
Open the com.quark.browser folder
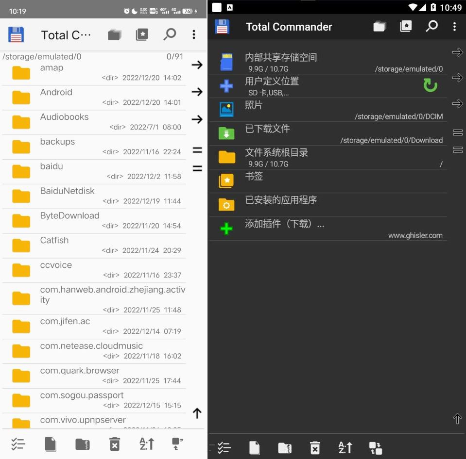point(94,376)
